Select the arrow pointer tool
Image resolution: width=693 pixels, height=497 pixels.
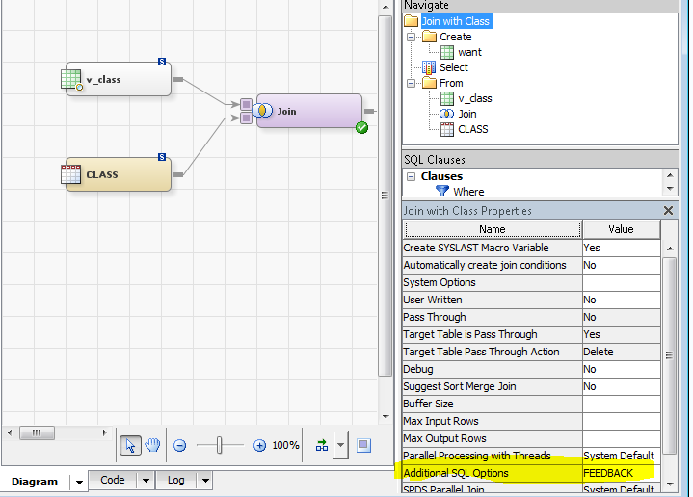coord(131,445)
